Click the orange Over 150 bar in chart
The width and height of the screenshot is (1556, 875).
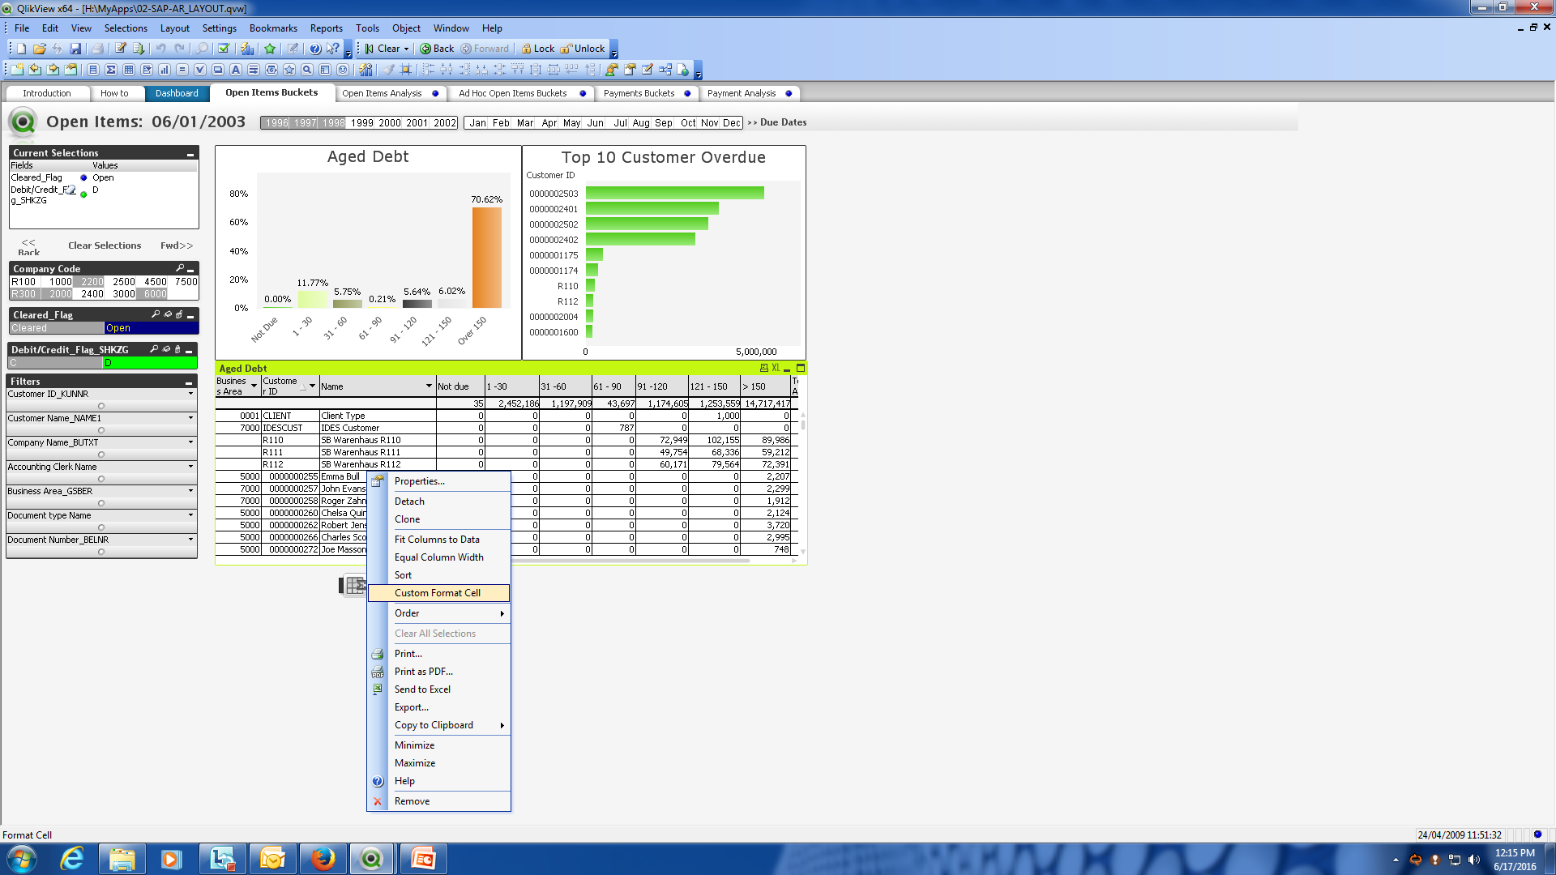[x=486, y=258]
